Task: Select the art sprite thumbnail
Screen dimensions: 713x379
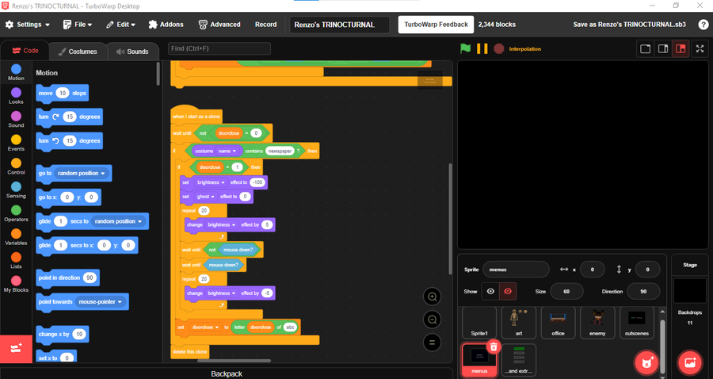Action: [519, 323]
